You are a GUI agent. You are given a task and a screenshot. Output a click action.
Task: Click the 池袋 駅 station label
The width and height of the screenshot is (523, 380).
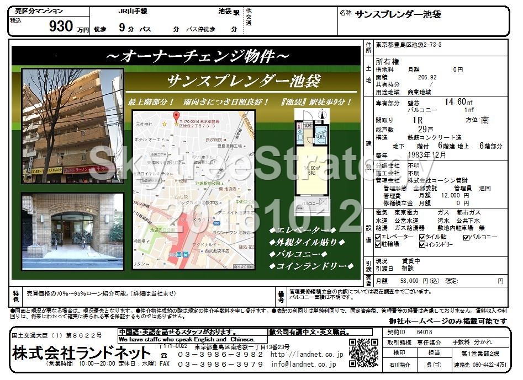(x=229, y=12)
